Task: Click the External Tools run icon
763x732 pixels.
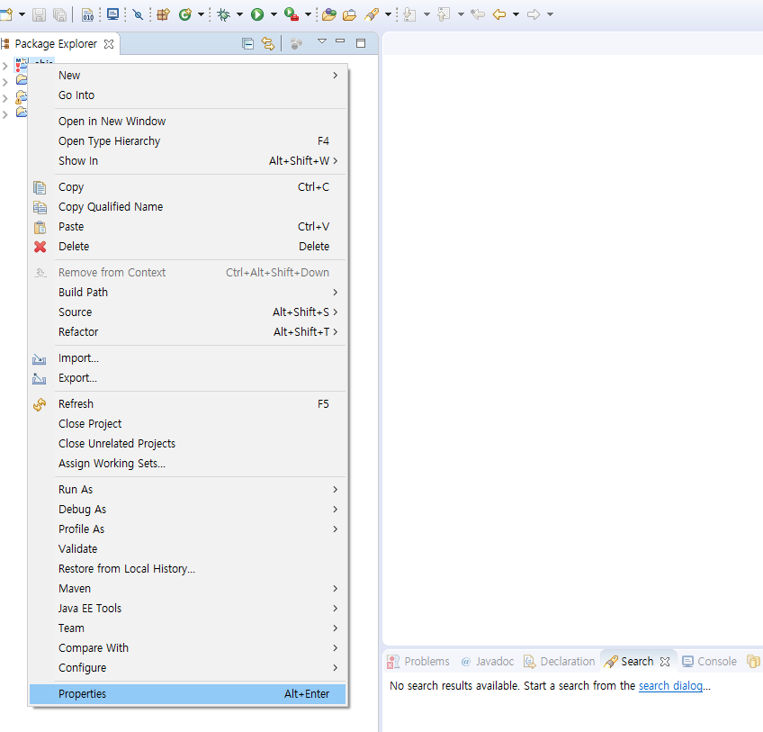Action: point(292,14)
